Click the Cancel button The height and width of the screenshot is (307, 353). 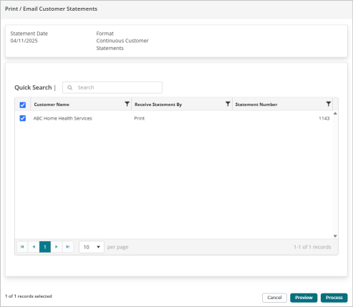(x=274, y=298)
